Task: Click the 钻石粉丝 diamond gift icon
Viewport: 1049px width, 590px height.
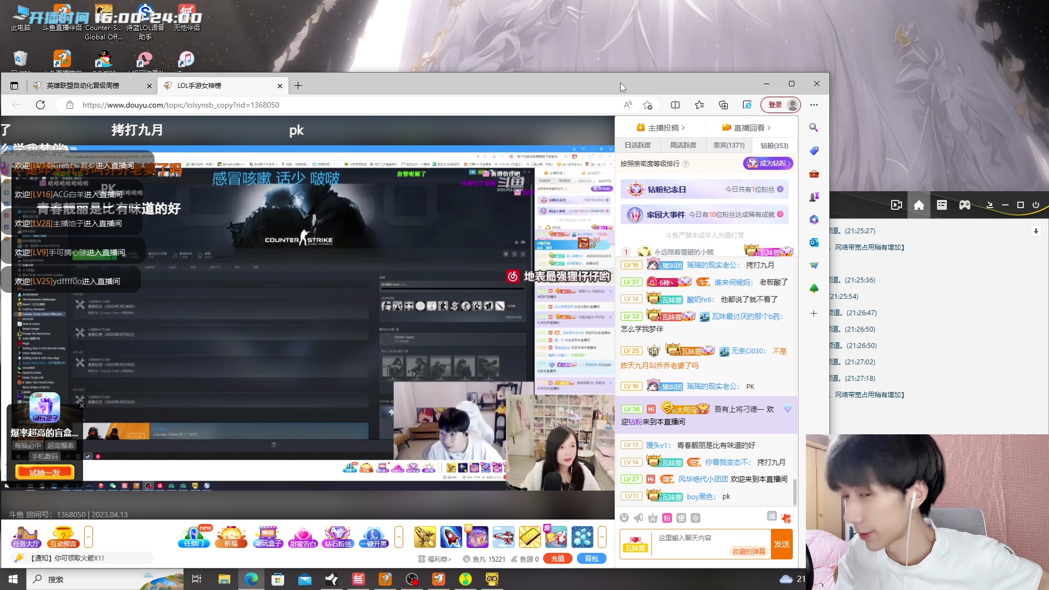Action: pos(338,537)
